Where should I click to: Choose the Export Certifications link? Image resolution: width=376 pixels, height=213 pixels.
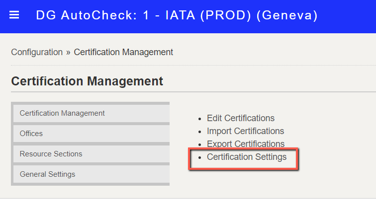[246, 144]
